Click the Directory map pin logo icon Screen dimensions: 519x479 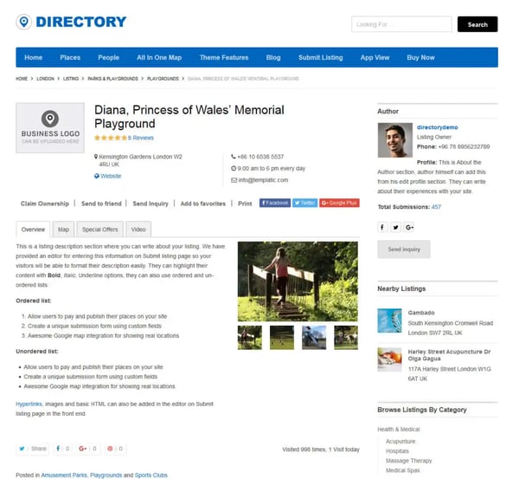click(x=24, y=22)
